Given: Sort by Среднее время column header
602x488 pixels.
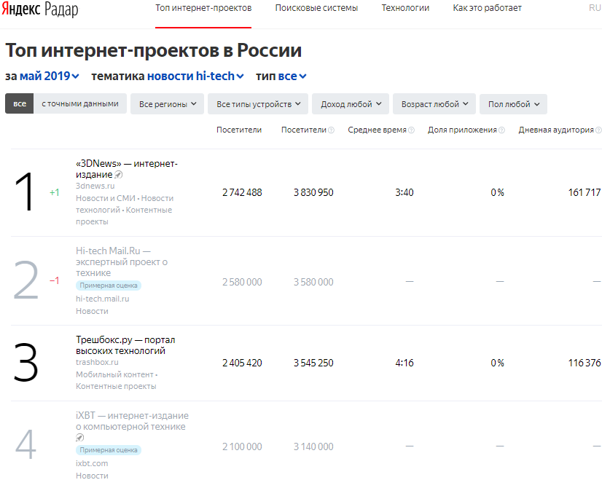Looking at the screenshot, I should [x=377, y=130].
